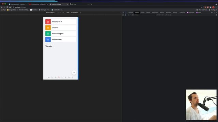The height and width of the screenshot is (122, 218).
Task: Switch to the Application DevTools tab
Action: (169, 13)
